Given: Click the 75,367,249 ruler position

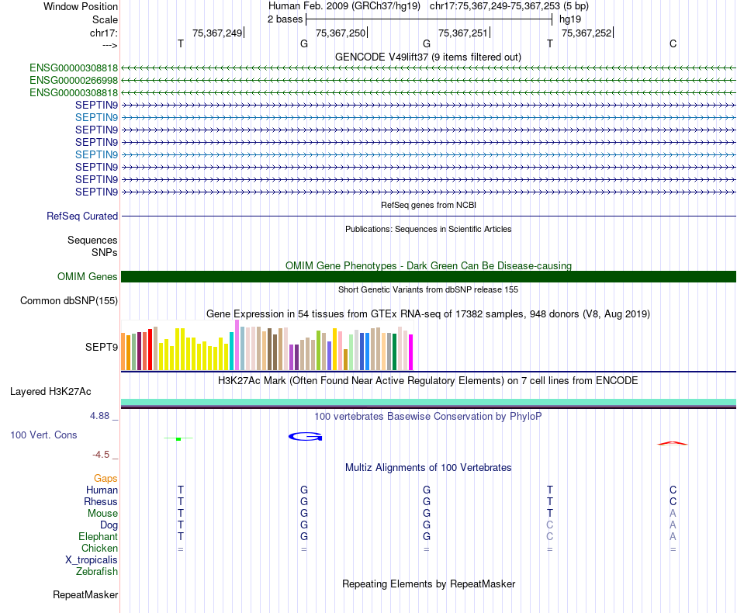Looking at the screenshot, I should coord(217,33).
